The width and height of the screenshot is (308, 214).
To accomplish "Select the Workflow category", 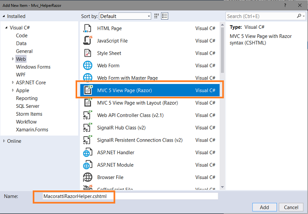I will 26,122.
